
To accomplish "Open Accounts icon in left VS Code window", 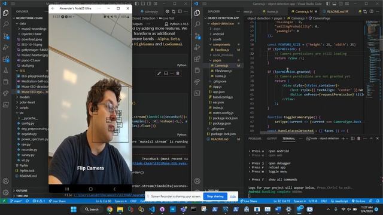I will [x=5, y=181].
